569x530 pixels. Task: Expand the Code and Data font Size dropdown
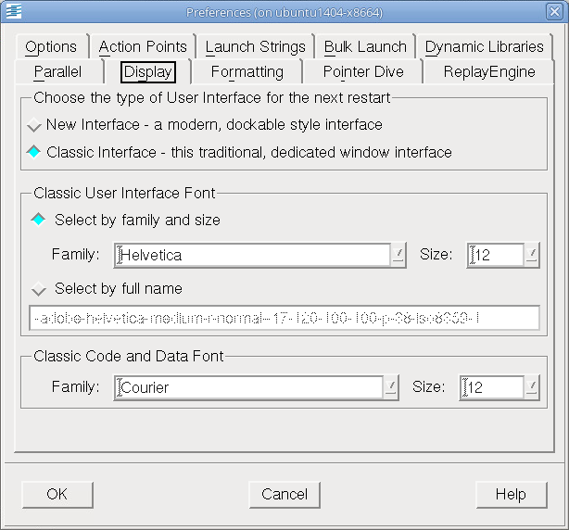click(532, 387)
